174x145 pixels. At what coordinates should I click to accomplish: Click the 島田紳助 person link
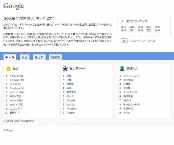point(128,80)
